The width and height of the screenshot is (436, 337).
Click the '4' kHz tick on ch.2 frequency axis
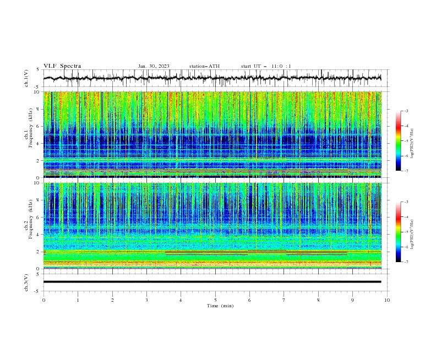click(x=39, y=235)
